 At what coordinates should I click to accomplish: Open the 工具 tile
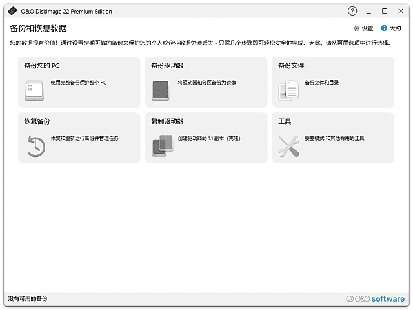[333, 138]
